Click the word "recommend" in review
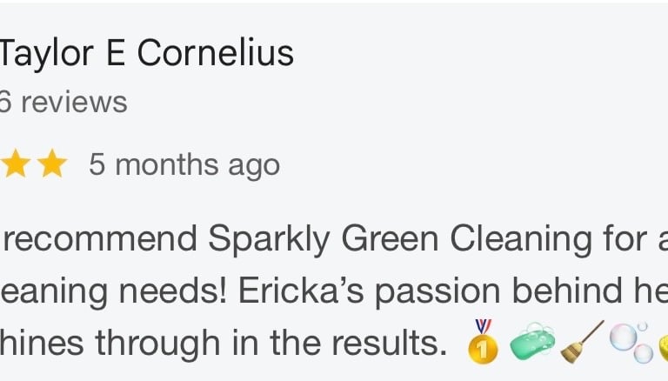The height and width of the screenshot is (381, 668). [x=100, y=238]
